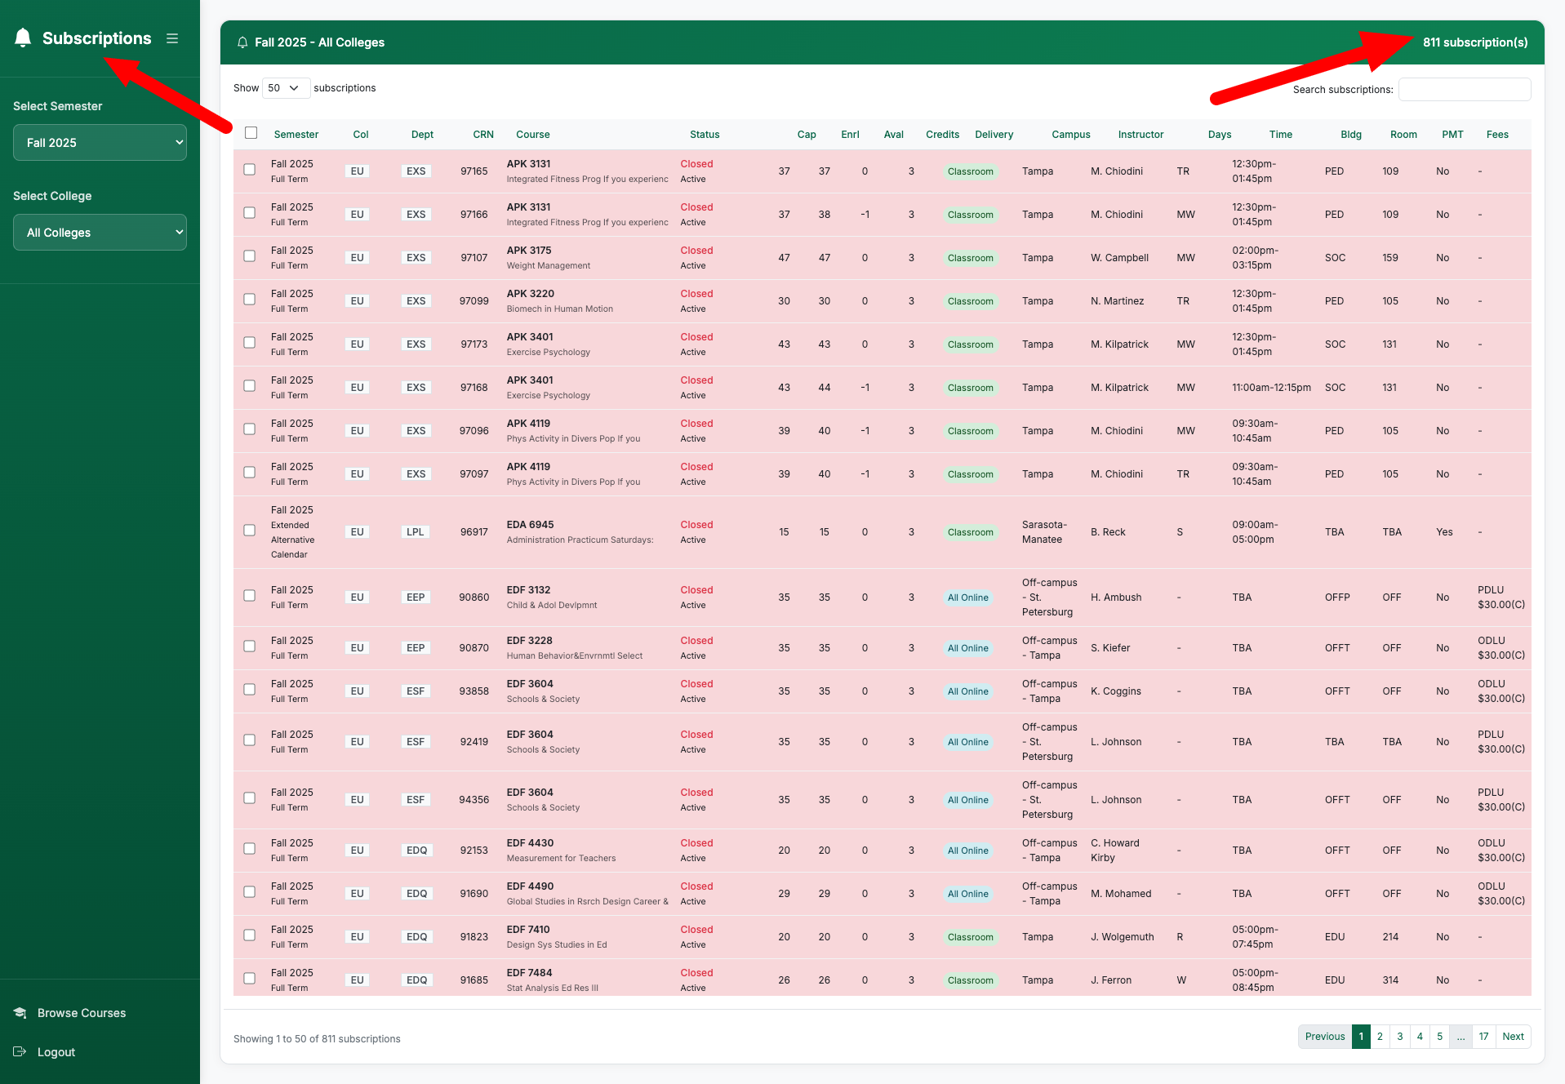Go to pagination page 4
This screenshot has height=1084, width=1565.
1420,1037
